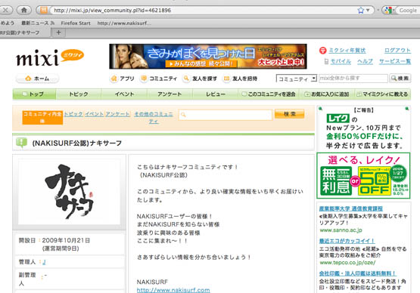Image resolution: width=420 pixels, height=293 pixels.
Task: Select the ナキサーフ browser tab
Action: (x=25, y=32)
